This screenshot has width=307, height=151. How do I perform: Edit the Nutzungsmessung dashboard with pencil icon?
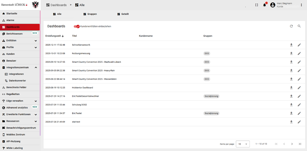pyautogui.click(x=299, y=53)
